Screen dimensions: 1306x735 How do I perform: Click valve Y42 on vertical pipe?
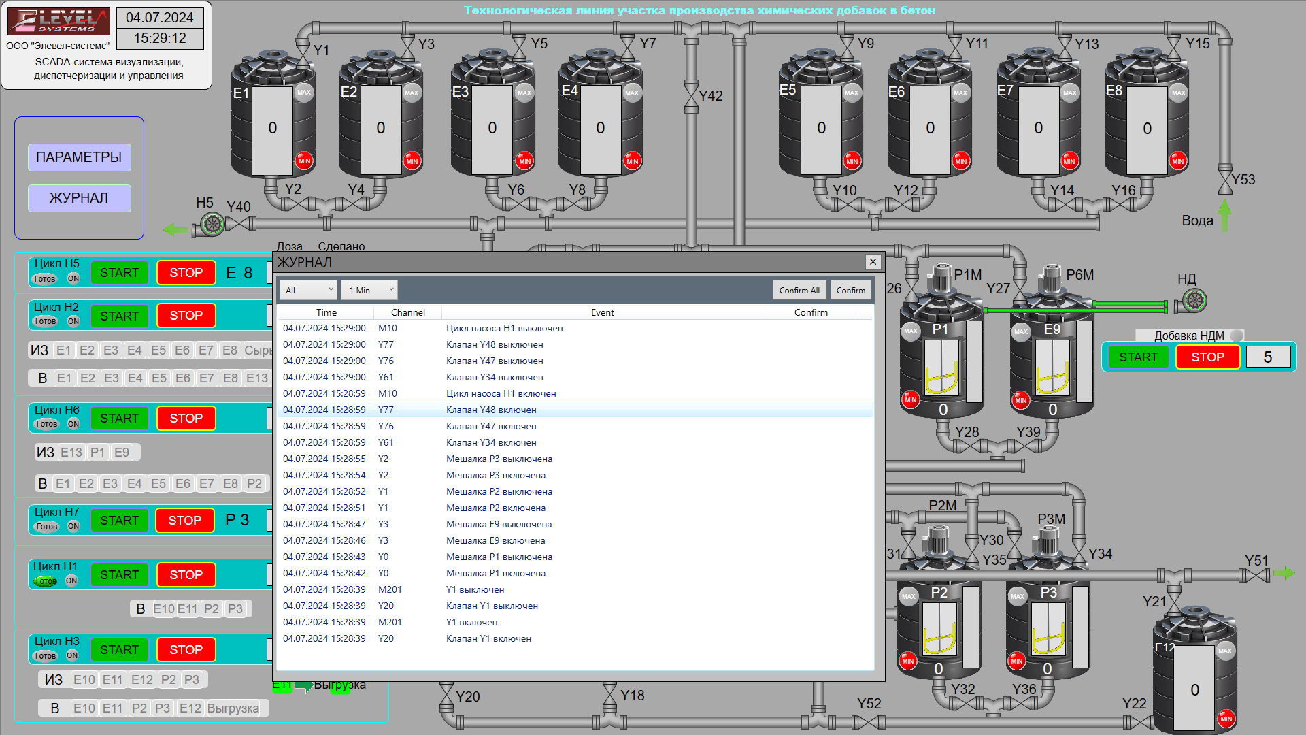pos(691,96)
